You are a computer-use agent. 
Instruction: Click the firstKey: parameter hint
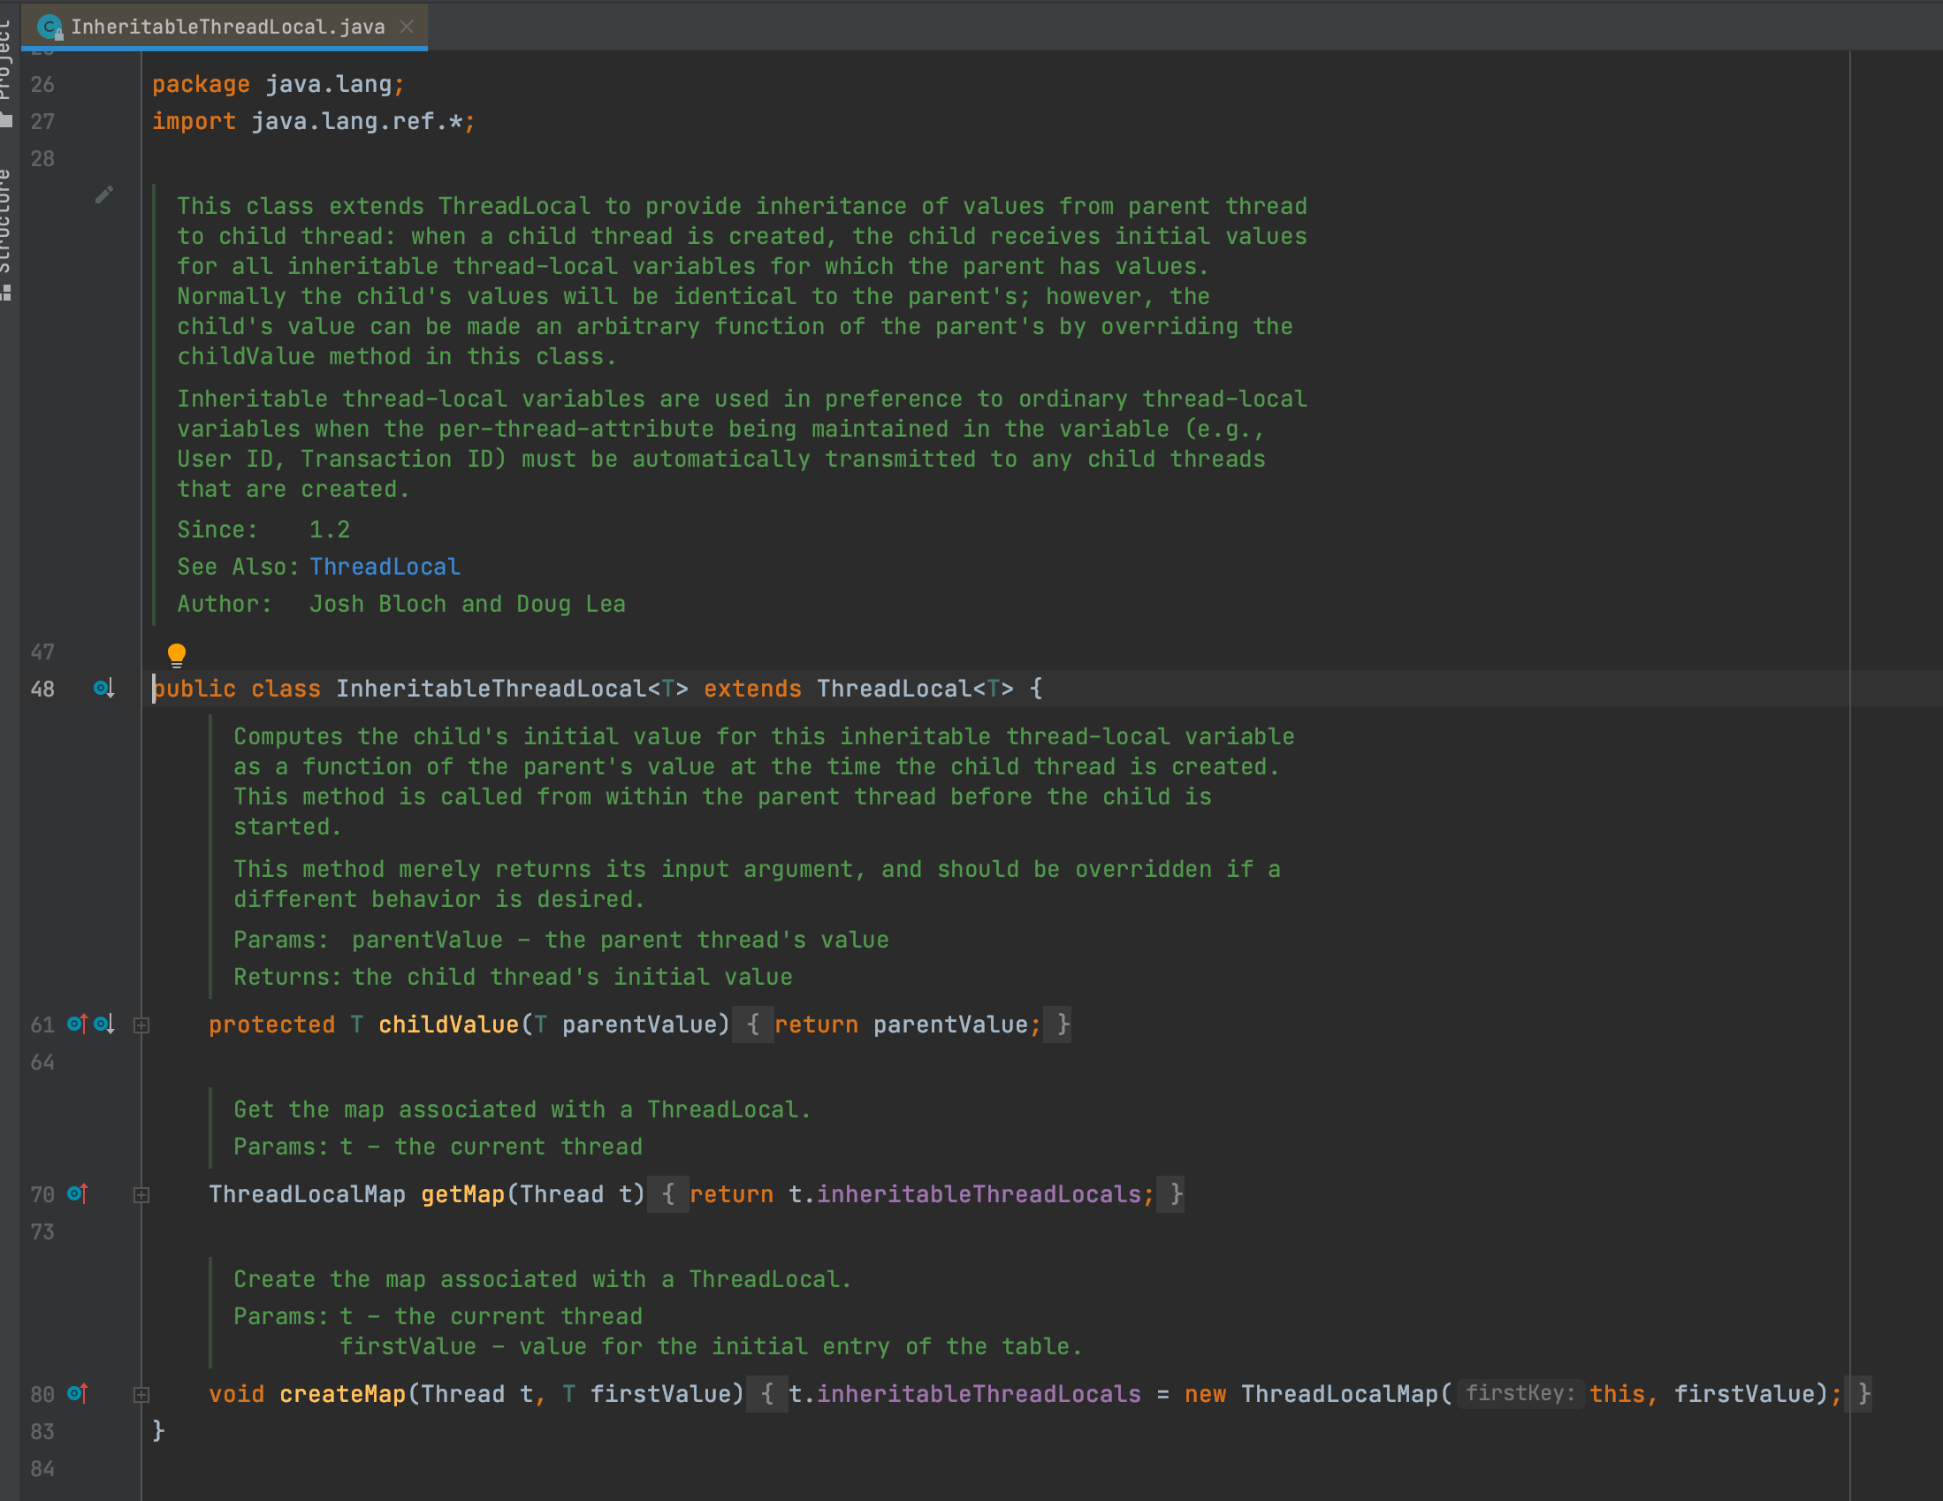coord(1520,1393)
